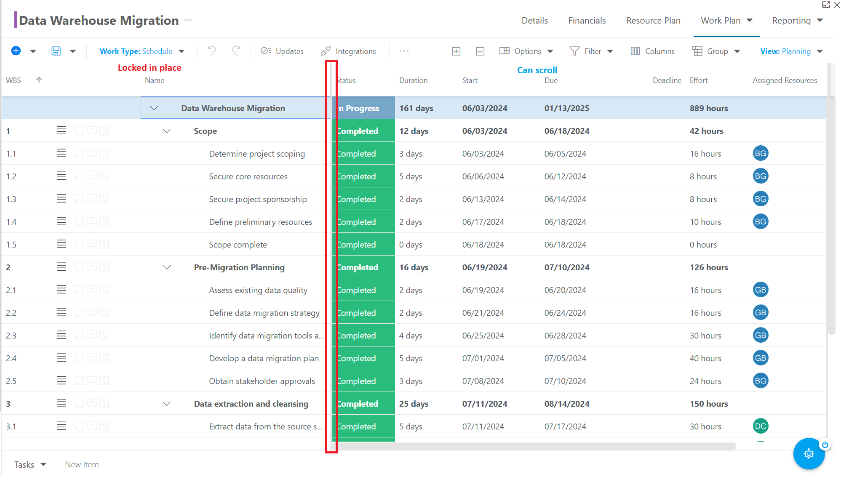Click the note icon on Determine project scoping

click(x=79, y=154)
